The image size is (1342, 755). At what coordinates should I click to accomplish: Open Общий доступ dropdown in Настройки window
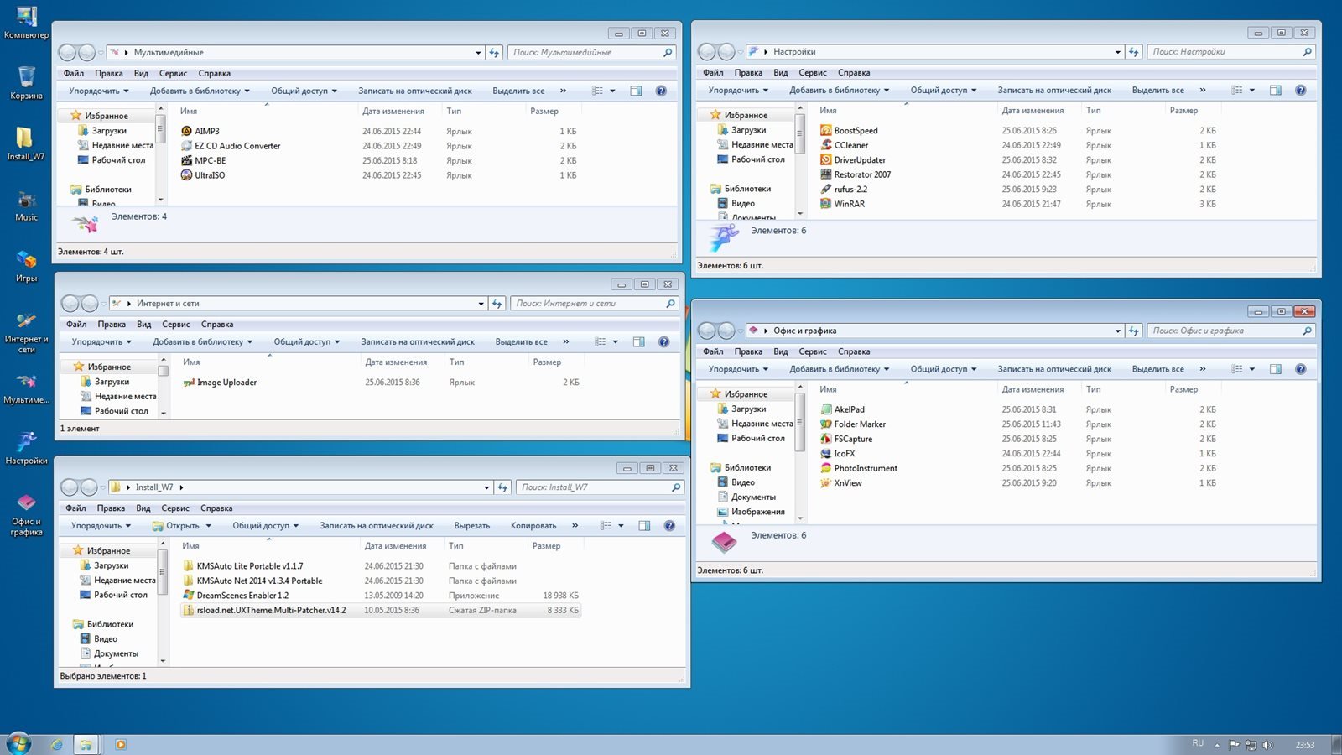coord(943,90)
